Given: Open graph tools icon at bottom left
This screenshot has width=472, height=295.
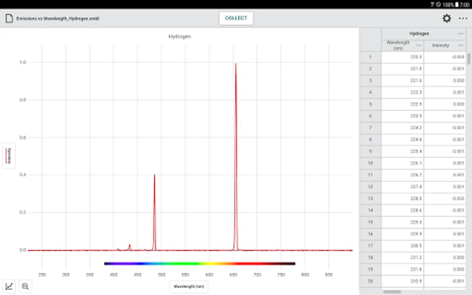Looking at the screenshot, I should tap(9, 286).
